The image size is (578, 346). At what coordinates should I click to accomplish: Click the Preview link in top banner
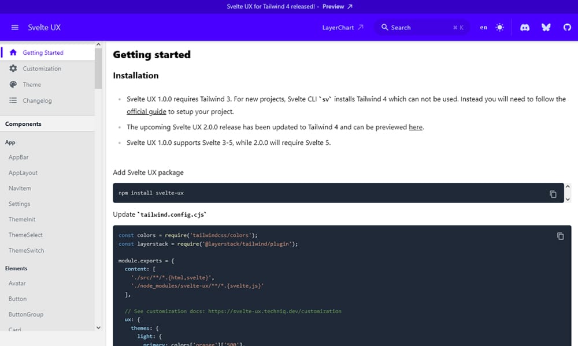point(334,6)
